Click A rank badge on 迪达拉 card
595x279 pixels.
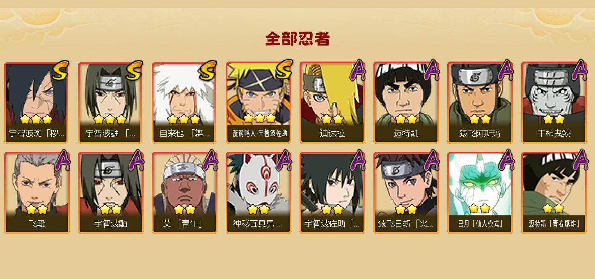point(357,71)
